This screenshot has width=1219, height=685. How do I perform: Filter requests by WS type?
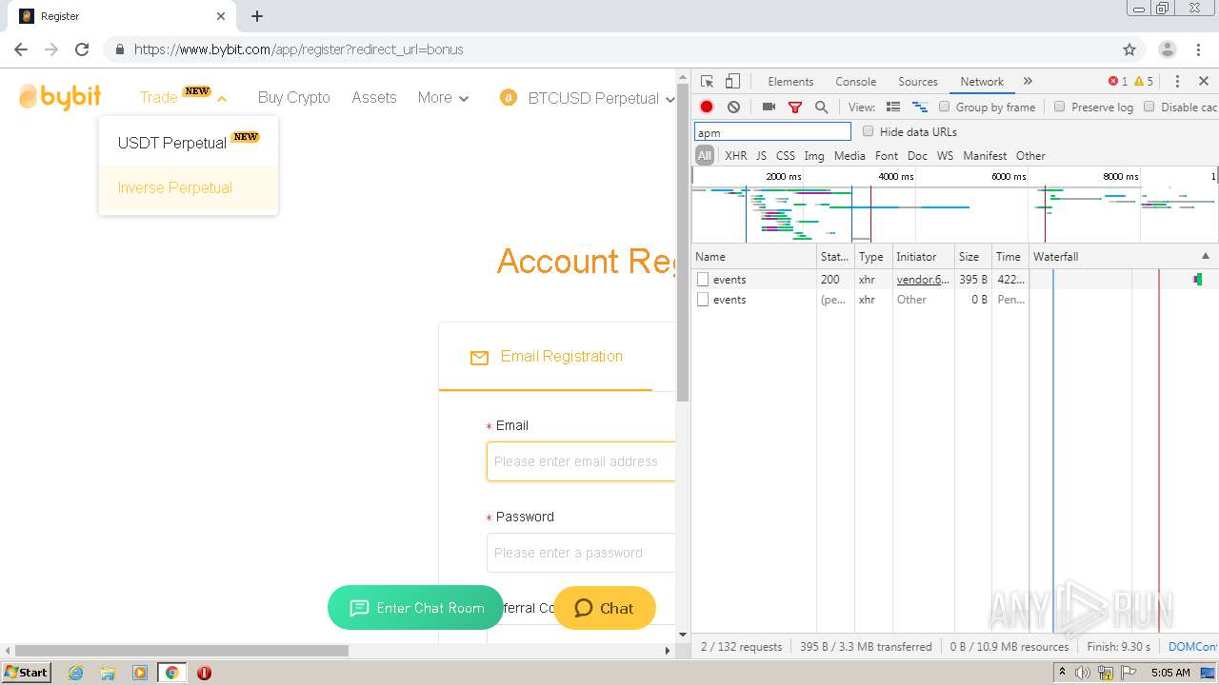[x=945, y=155]
